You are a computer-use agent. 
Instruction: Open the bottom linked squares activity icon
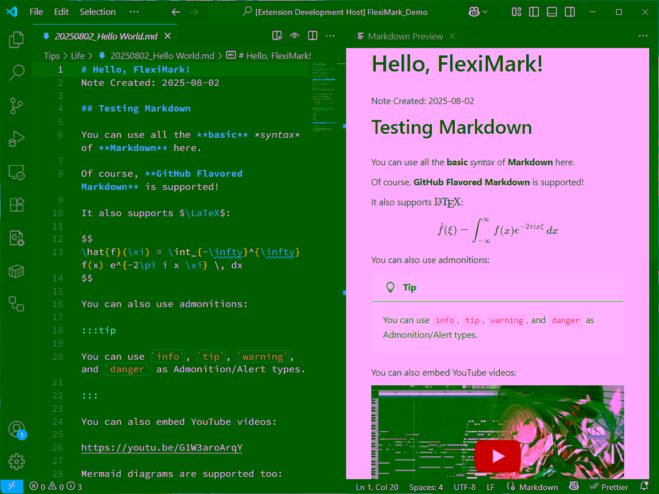[17, 304]
